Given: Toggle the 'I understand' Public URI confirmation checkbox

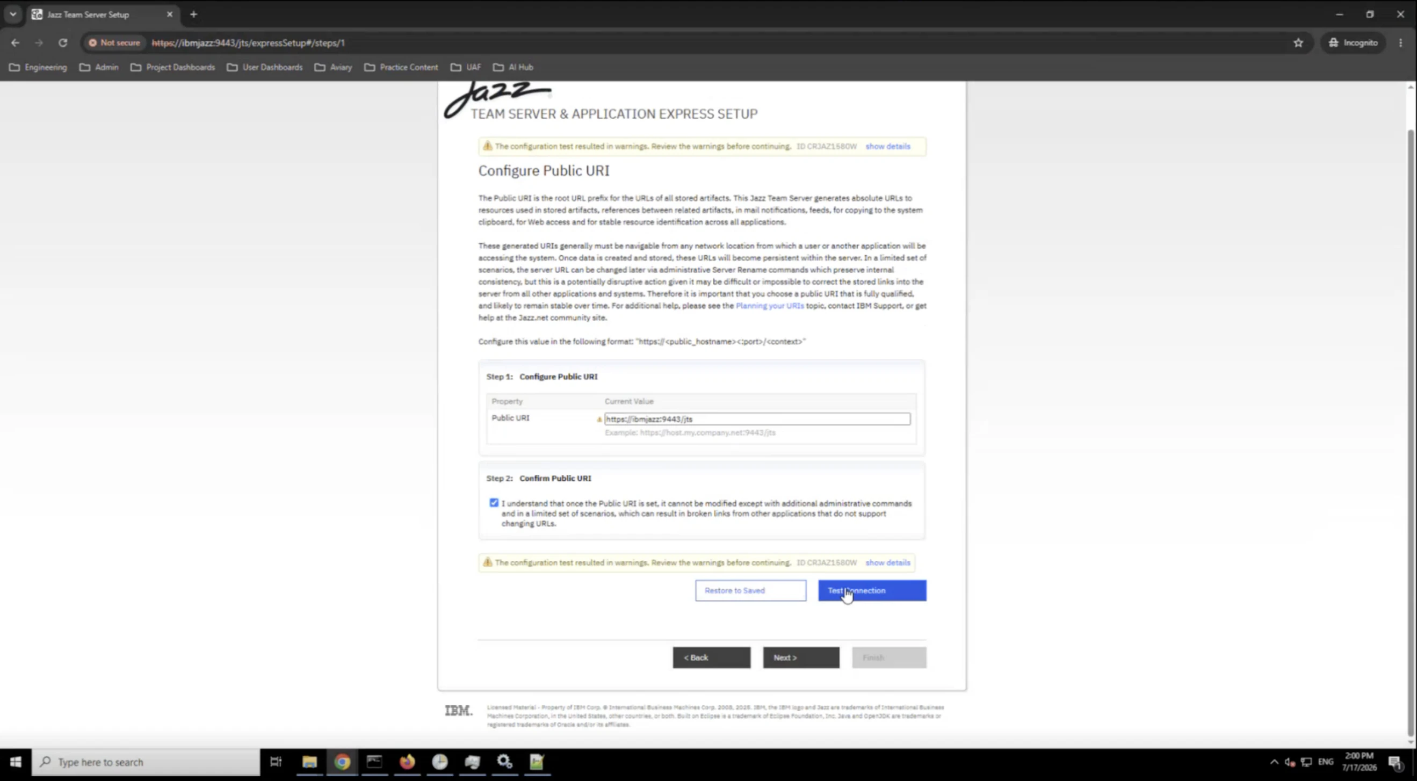Looking at the screenshot, I should [x=494, y=503].
